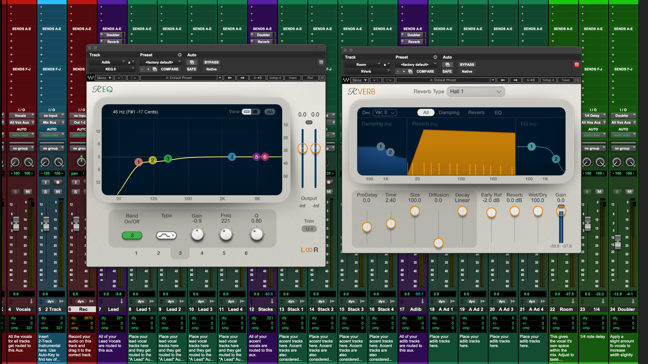
Task: Bypass the RVerb plugin
Action: point(467,65)
